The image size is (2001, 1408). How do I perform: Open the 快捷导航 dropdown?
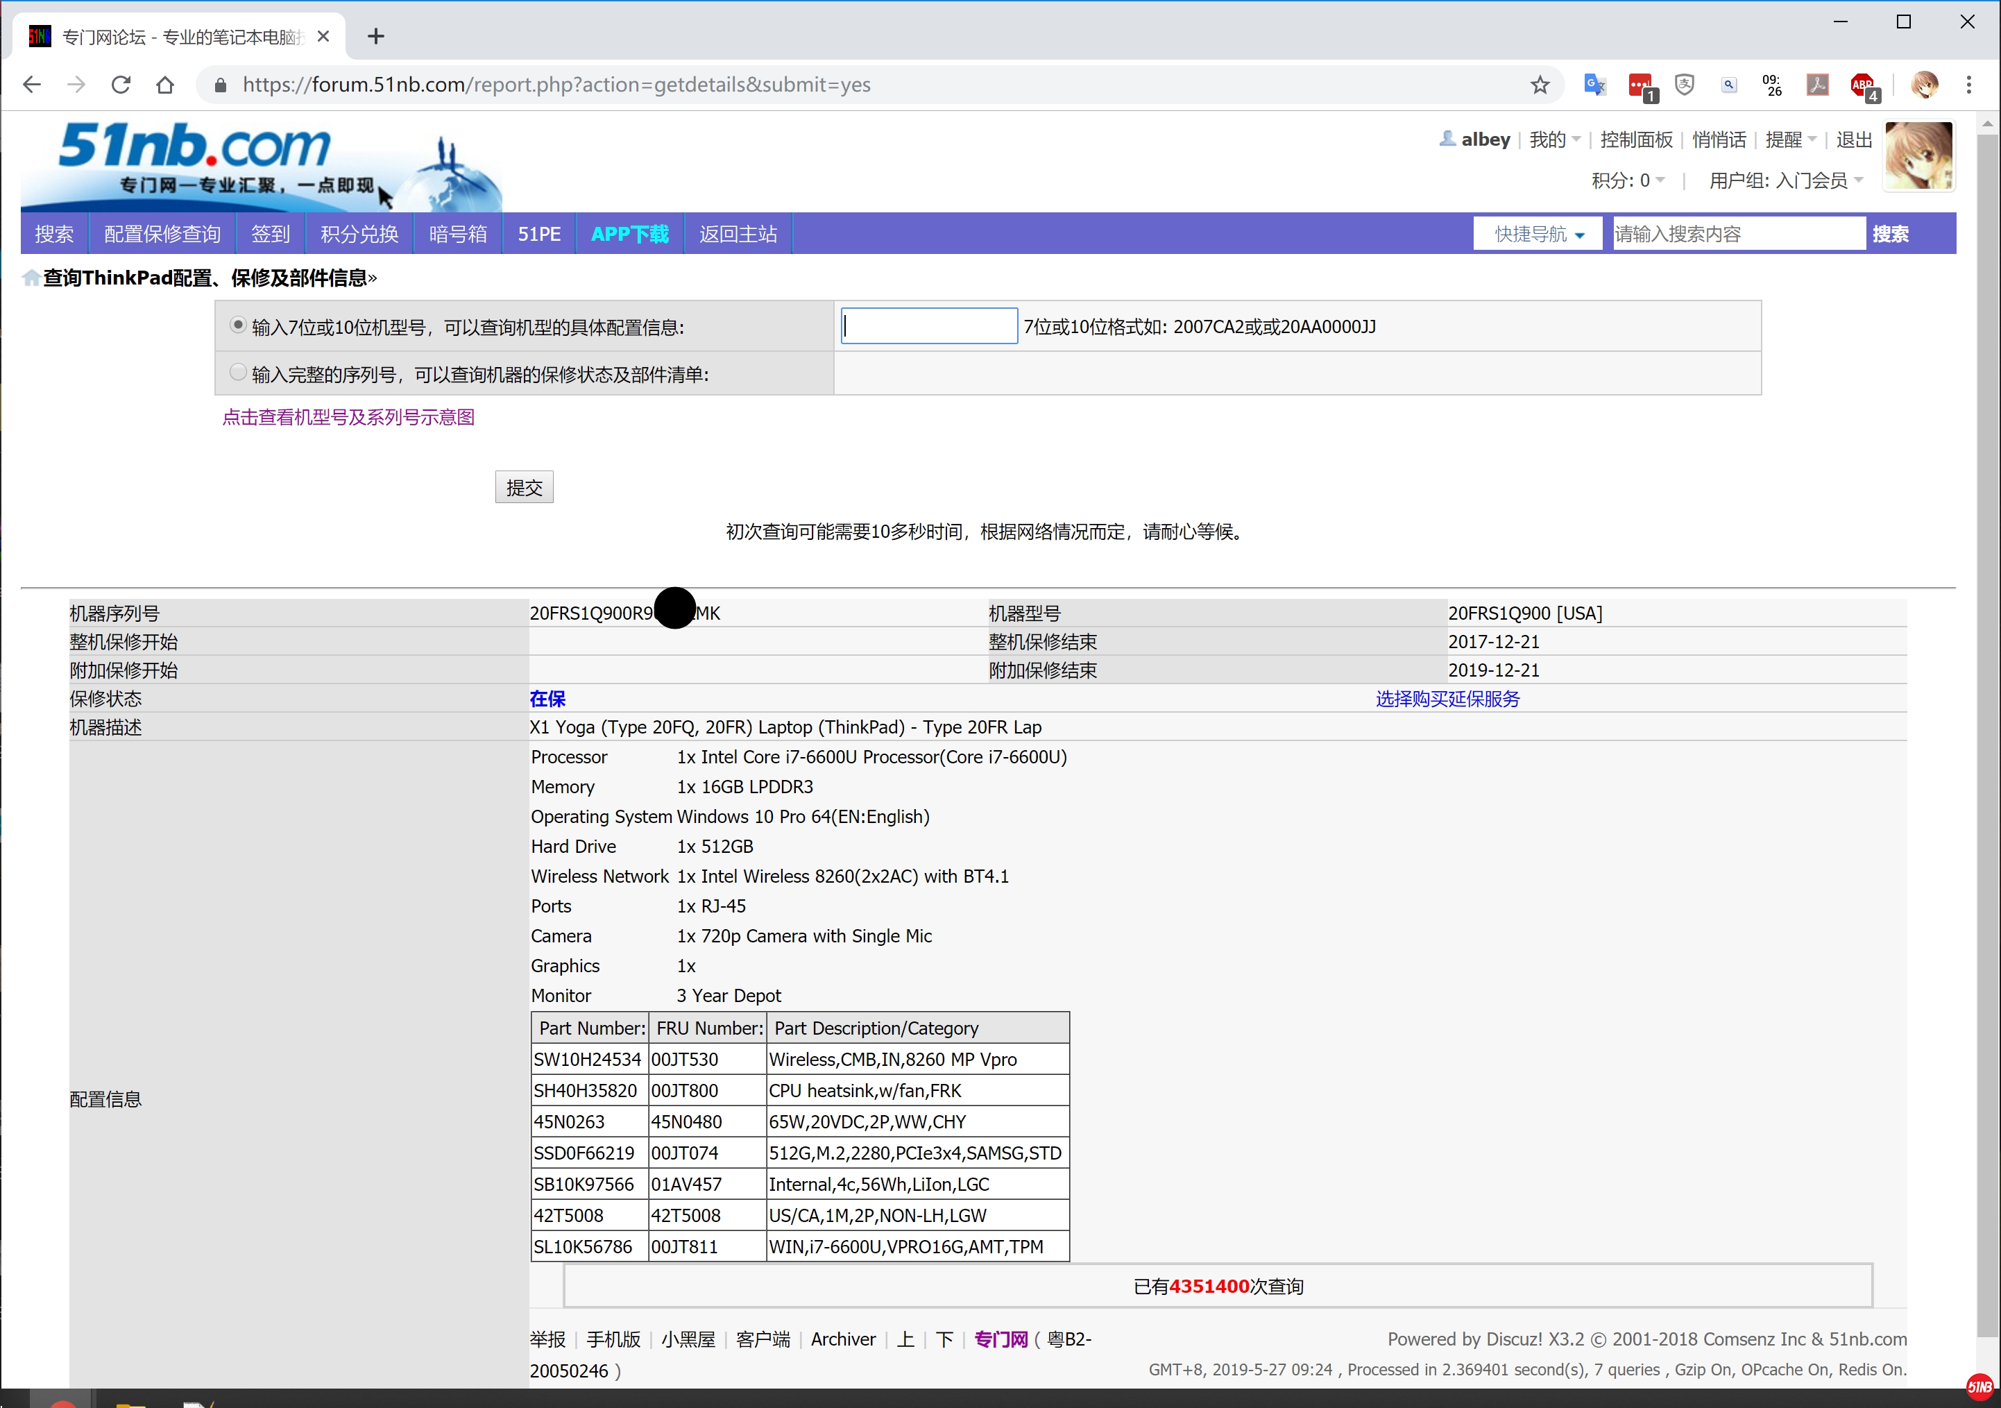coord(1538,234)
